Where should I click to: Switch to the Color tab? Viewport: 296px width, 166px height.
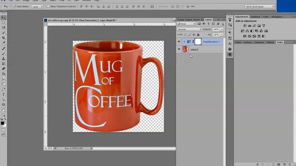coord(265,17)
